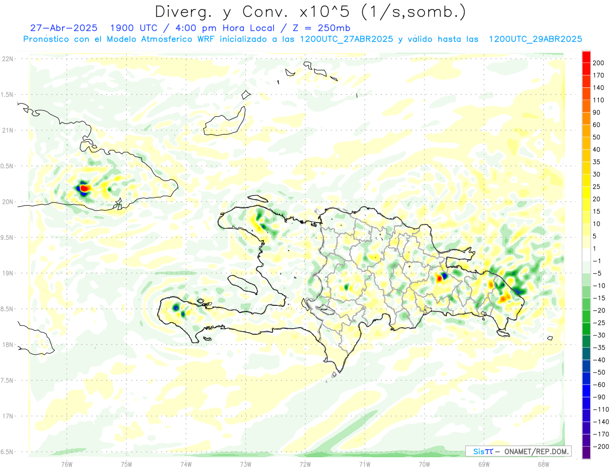
Task: Click the "-170" colorbar label
Action: point(601,434)
